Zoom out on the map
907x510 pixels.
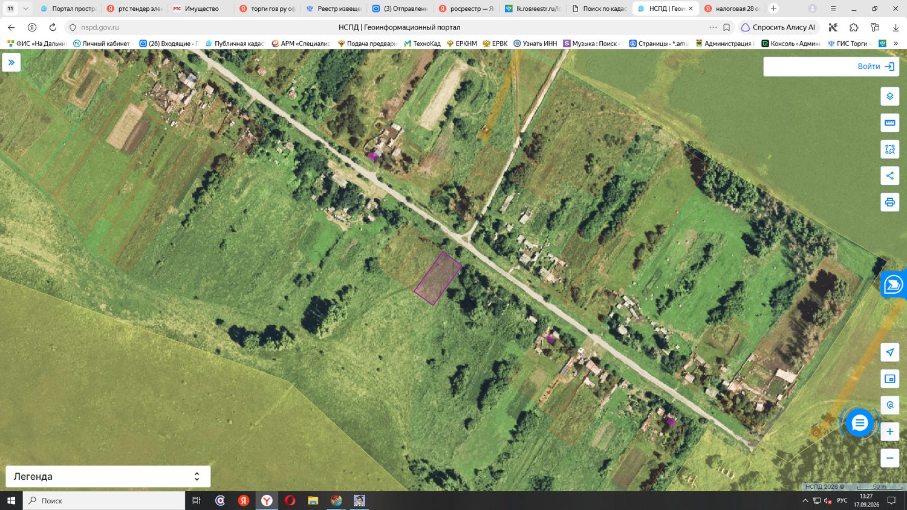click(x=889, y=458)
